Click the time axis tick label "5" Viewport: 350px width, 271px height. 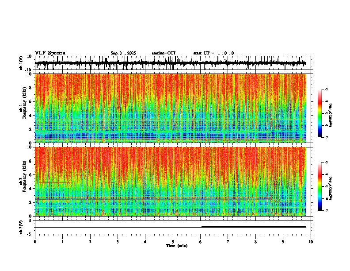pyautogui.click(x=173, y=241)
